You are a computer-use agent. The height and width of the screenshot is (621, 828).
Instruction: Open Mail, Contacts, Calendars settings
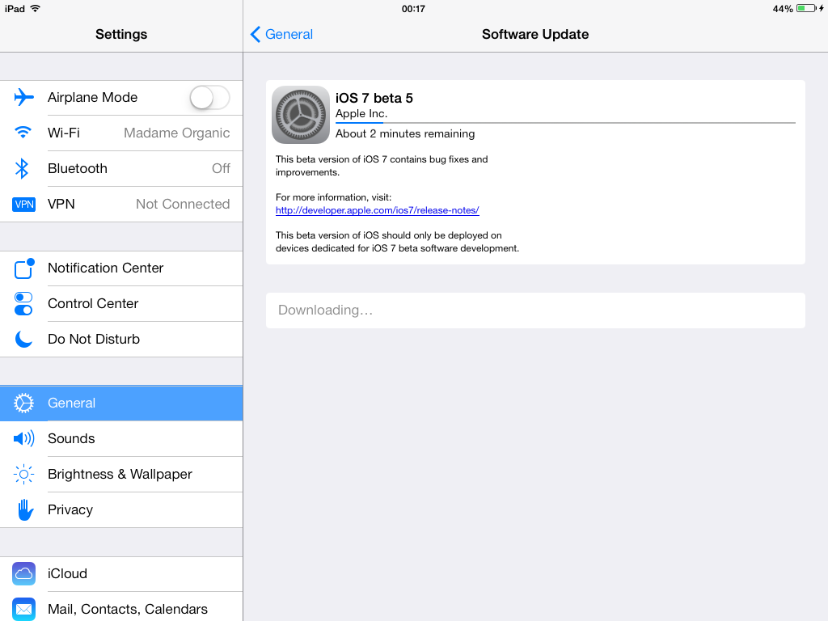pyautogui.click(x=121, y=608)
